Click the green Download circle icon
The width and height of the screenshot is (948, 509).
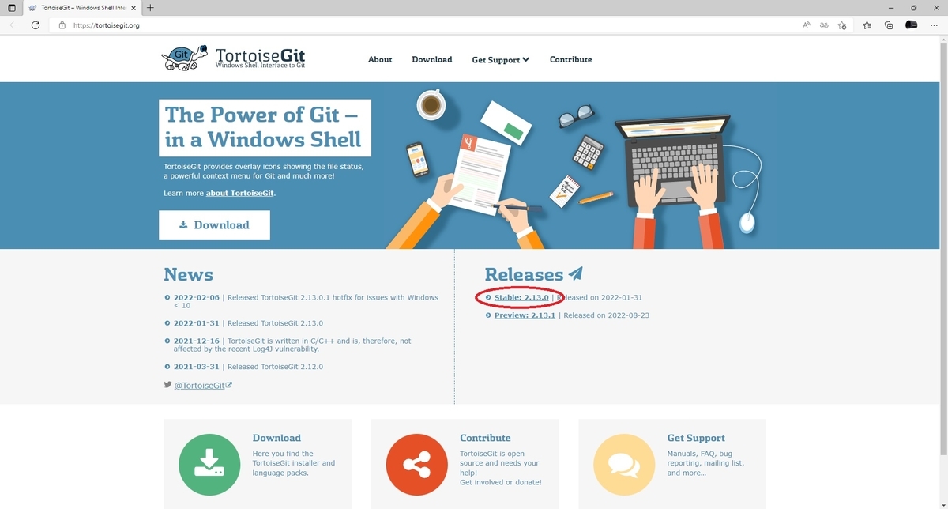pyautogui.click(x=209, y=465)
